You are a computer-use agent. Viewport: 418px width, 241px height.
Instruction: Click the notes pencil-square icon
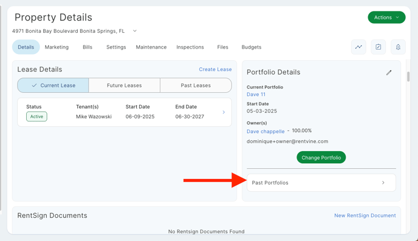point(379,47)
